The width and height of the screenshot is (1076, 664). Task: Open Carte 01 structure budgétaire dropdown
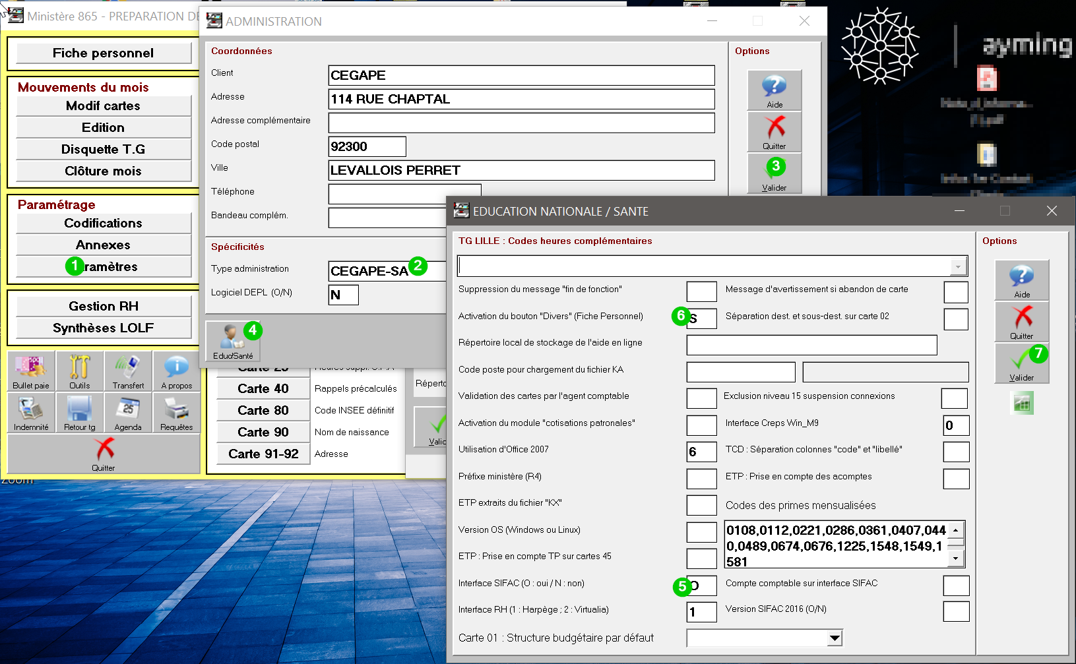(x=835, y=638)
